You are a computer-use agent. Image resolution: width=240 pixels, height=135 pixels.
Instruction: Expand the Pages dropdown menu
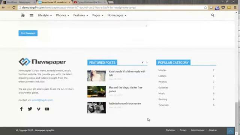coord(98,15)
